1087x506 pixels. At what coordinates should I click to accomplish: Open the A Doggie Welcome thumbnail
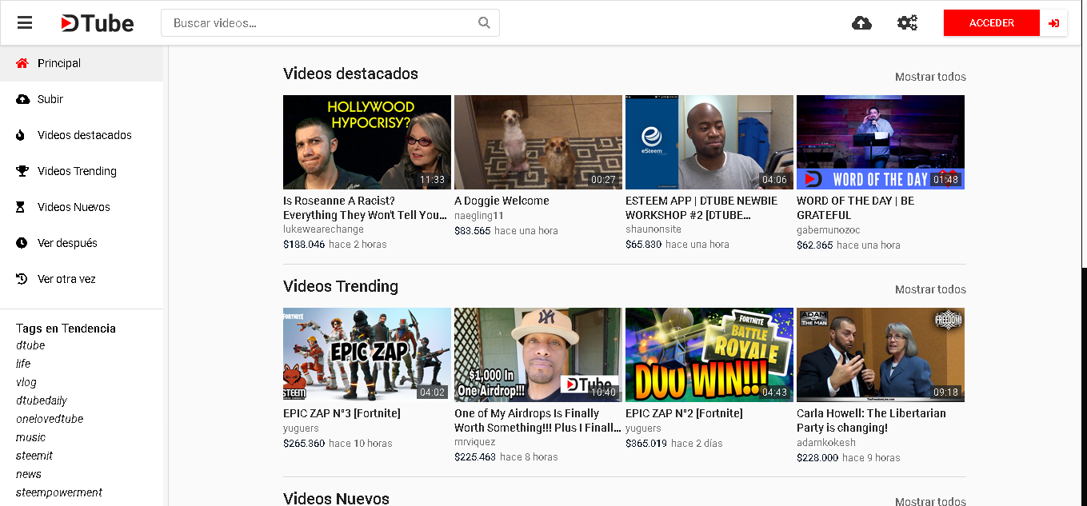[538, 142]
